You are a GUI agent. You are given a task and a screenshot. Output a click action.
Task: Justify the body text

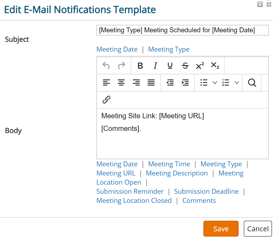coord(151,82)
